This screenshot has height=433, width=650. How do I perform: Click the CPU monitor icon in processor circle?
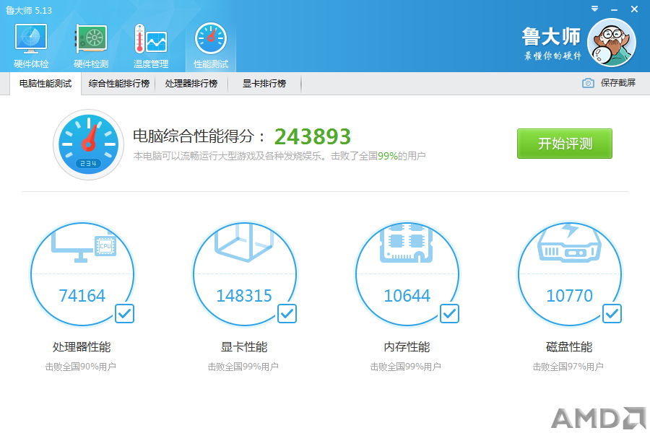[83, 246]
